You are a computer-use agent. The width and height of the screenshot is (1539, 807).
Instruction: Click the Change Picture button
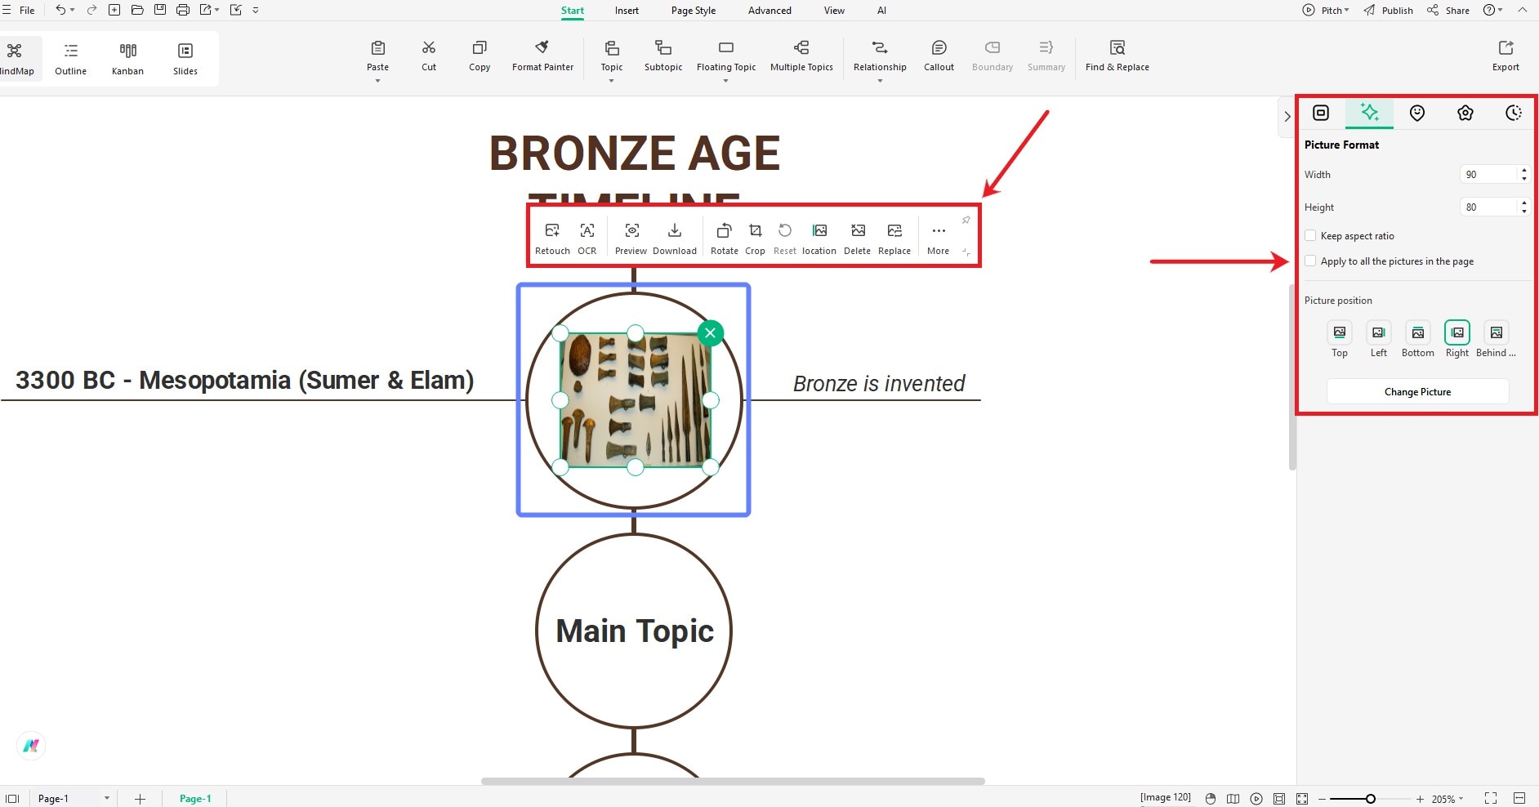click(x=1417, y=391)
